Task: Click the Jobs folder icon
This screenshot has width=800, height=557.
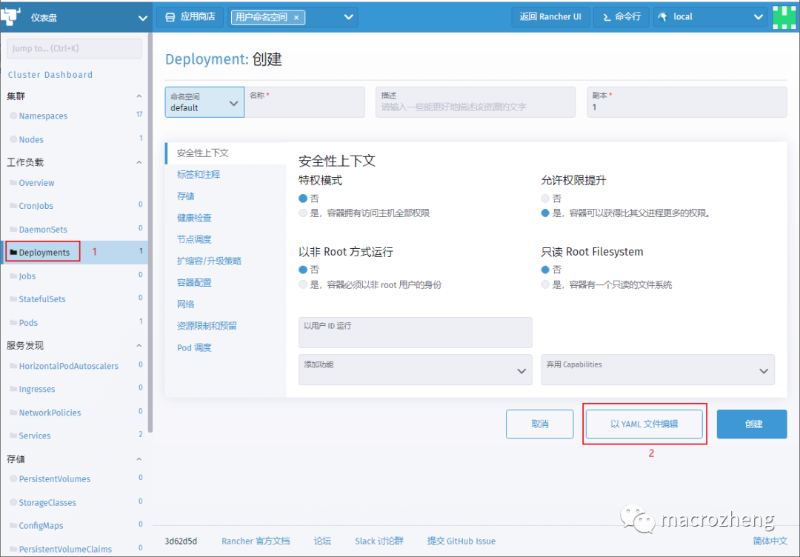Action: coord(14,276)
